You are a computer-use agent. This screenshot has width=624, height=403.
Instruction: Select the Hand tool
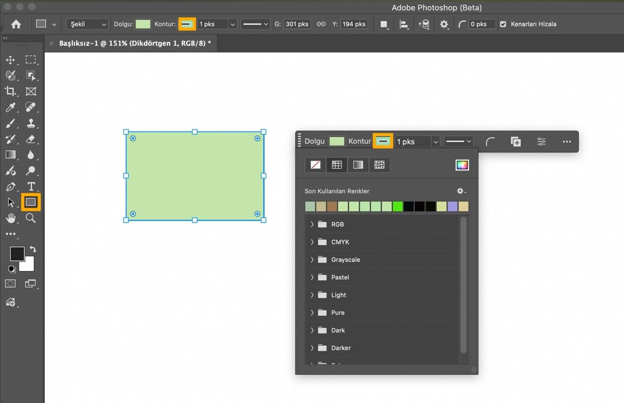10,218
